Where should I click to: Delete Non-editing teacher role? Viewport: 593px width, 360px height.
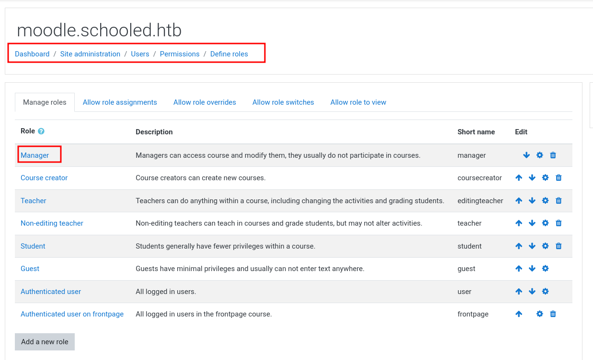point(559,223)
